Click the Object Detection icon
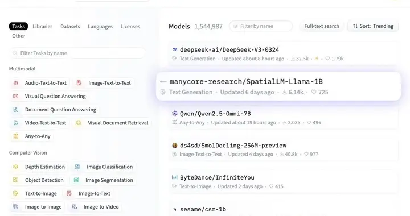Image resolution: width=410 pixels, height=216 pixels. [16, 180]
